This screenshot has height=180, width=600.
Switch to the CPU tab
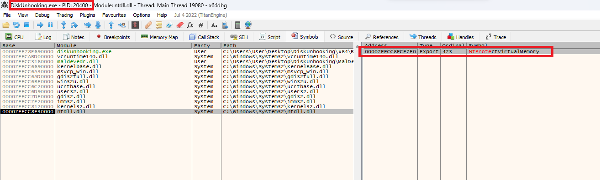click(15, 37)
